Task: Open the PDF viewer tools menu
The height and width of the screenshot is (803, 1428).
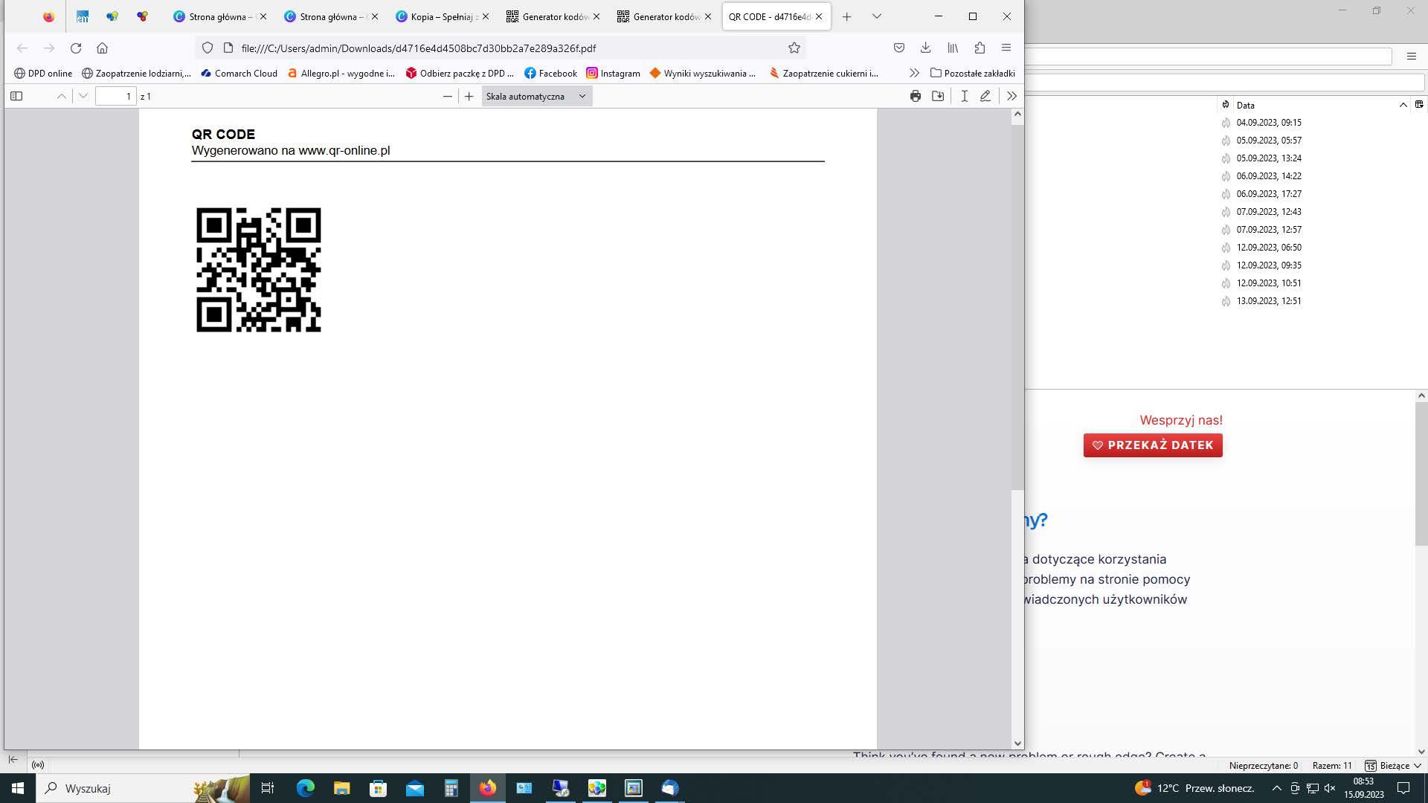Action: pyautogui.click(x=1011, y=96)
